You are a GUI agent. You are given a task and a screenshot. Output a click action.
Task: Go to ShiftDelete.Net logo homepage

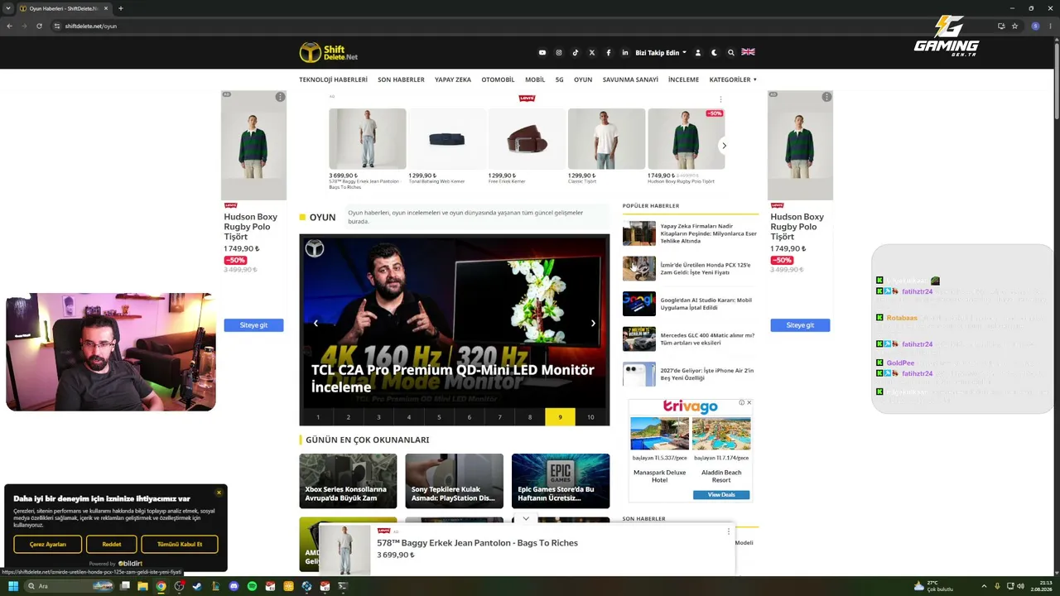329,52
